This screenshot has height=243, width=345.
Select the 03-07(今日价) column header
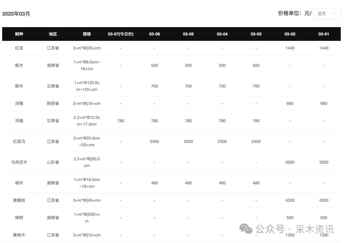pyautogui.click(x=120, y=34)
